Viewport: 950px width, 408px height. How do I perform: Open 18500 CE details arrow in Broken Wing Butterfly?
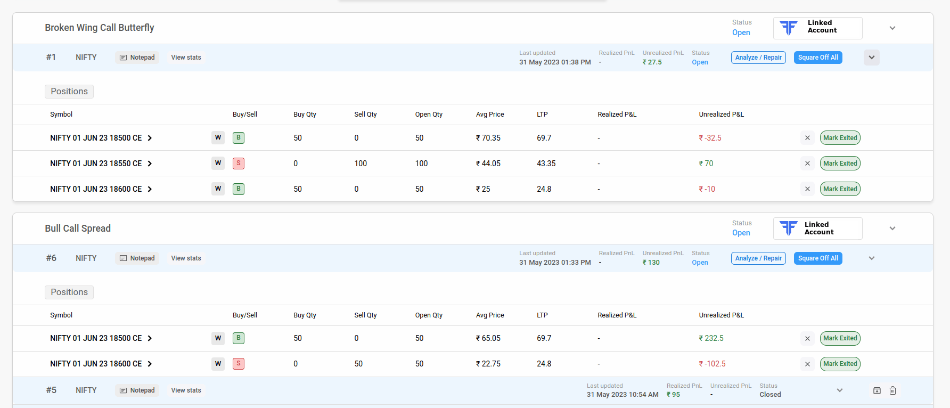coord(150,138)
